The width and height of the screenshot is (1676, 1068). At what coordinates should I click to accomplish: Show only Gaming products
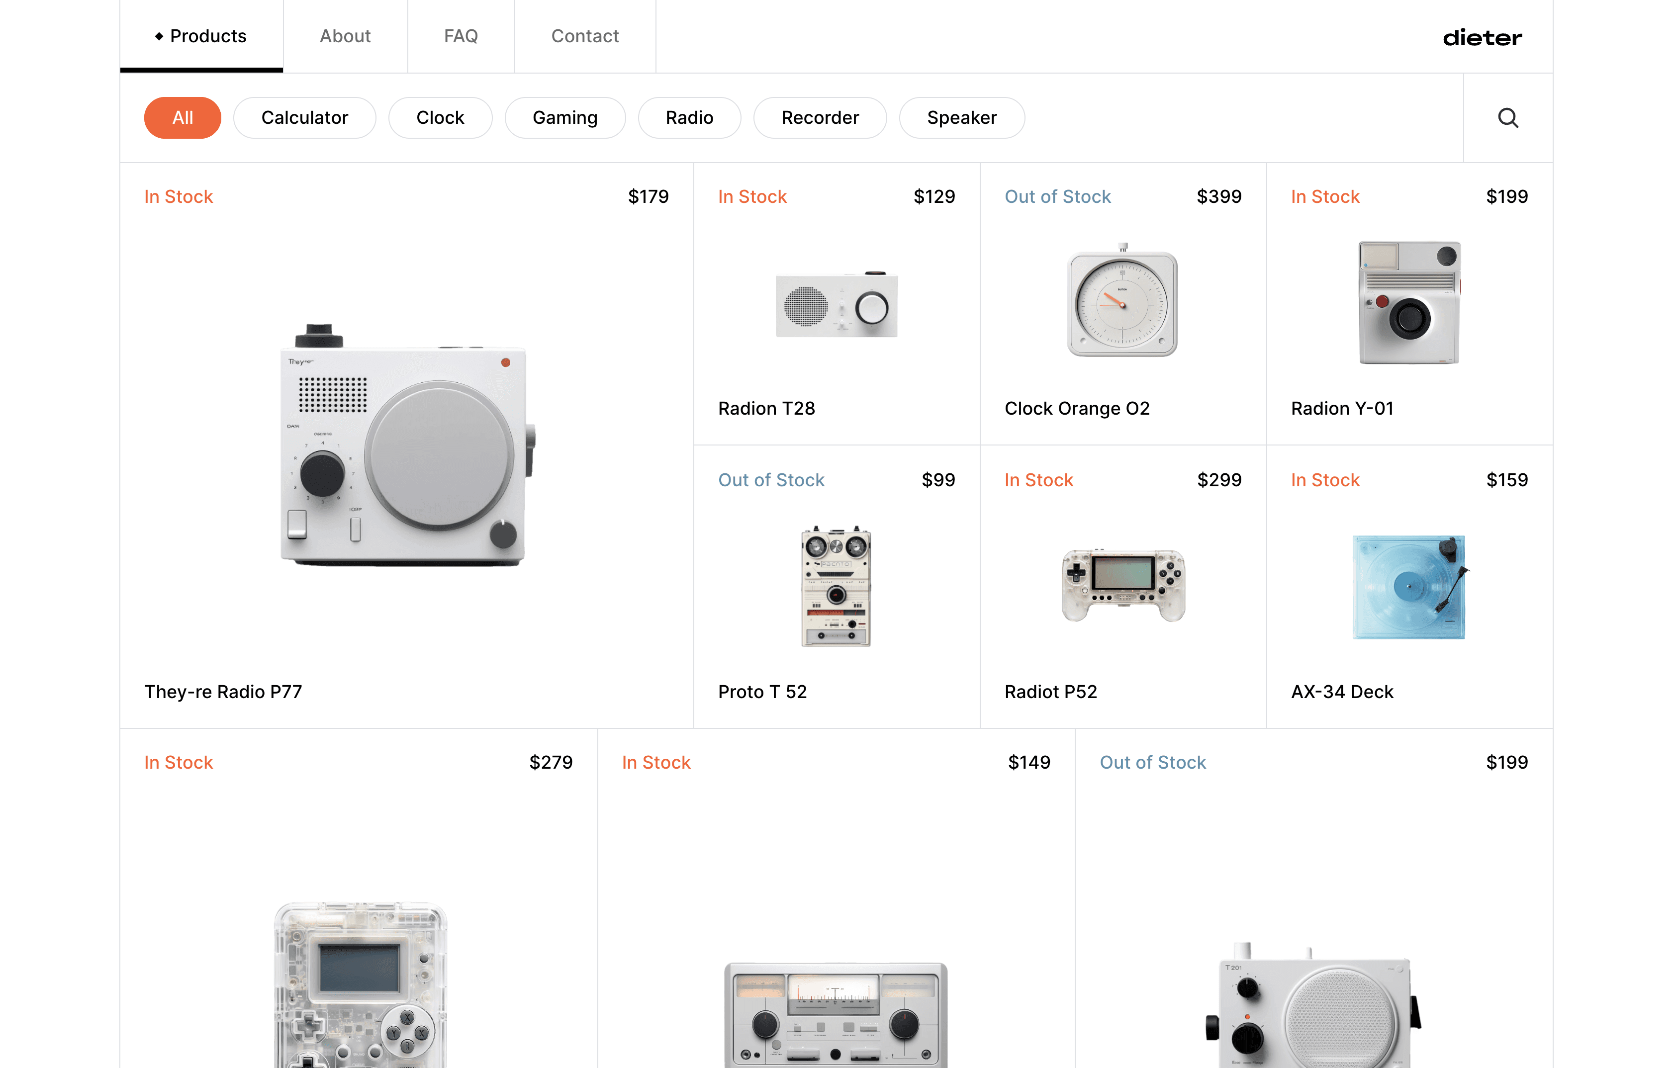click(x=564, y=117)
